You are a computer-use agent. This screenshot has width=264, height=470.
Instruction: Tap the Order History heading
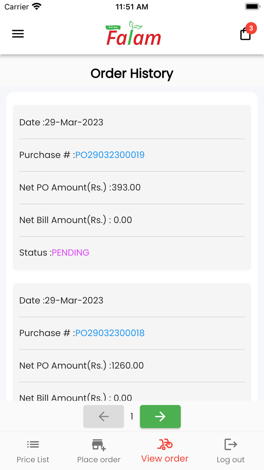[132, 73]
